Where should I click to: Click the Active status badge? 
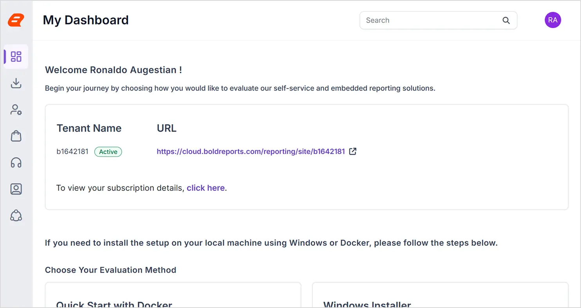click(x=108, y=152)
